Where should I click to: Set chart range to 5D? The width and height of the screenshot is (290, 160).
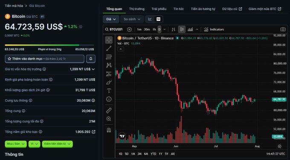(x=127, y=154)
